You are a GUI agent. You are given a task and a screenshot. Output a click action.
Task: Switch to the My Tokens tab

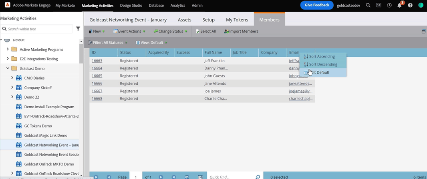237,20
